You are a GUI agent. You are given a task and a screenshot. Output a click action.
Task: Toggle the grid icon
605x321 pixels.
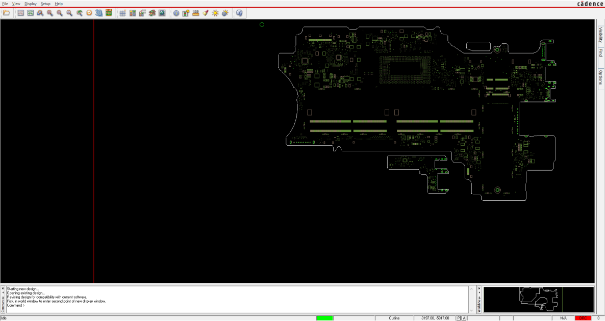[x=123, y=13]
